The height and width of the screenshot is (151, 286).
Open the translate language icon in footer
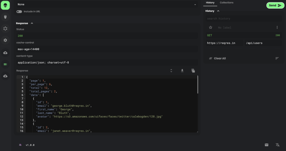pyautogui.click(x=277, y=145)
